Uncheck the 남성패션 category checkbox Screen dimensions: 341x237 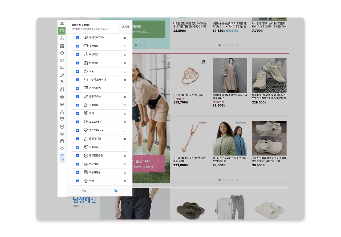(78, 63)
